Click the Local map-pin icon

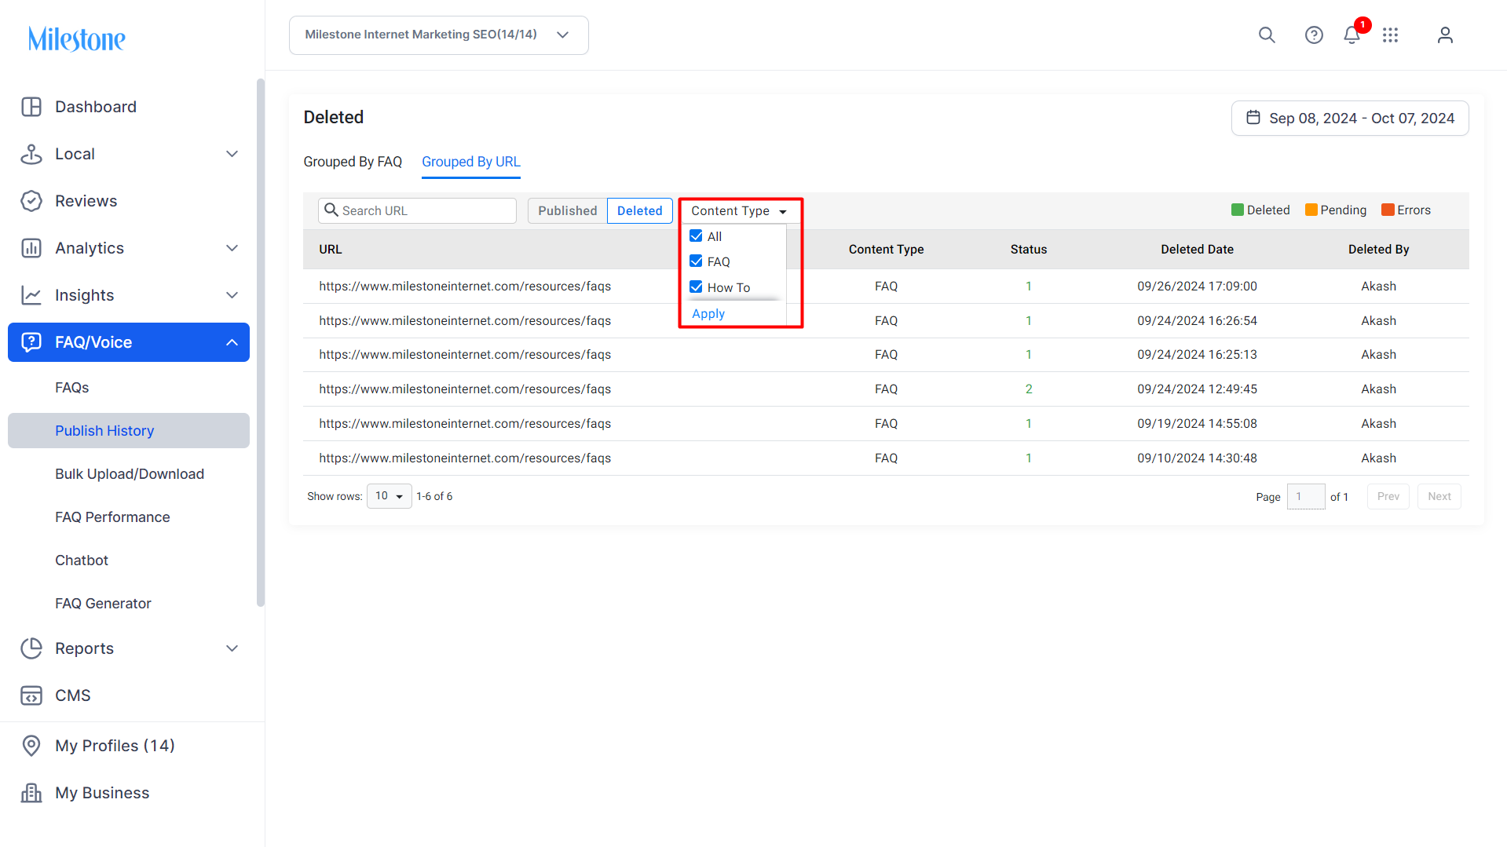[31, 154]
